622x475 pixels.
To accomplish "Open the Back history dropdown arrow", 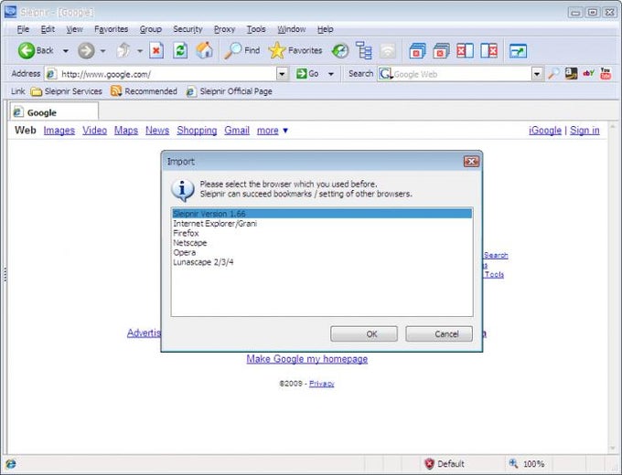I will point(66,51).
